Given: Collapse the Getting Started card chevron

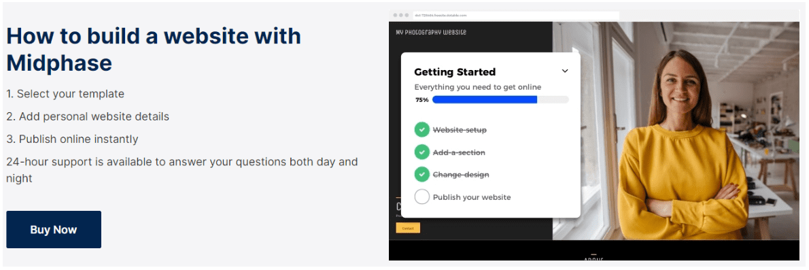Looking at the screenshot, I should (x=564, y=71).
